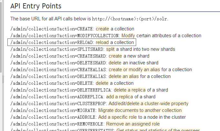Follow the 'delete' link on the action=DELETE line
The width and height of the screenshot is (220, 131).
(102, 83)
